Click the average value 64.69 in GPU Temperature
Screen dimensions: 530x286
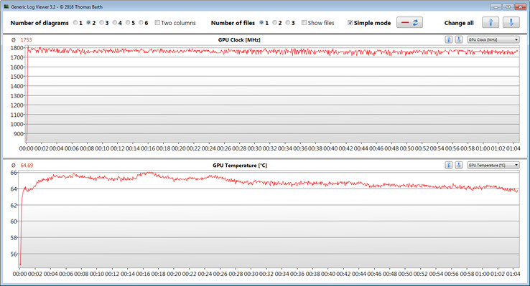coord(27,166)
